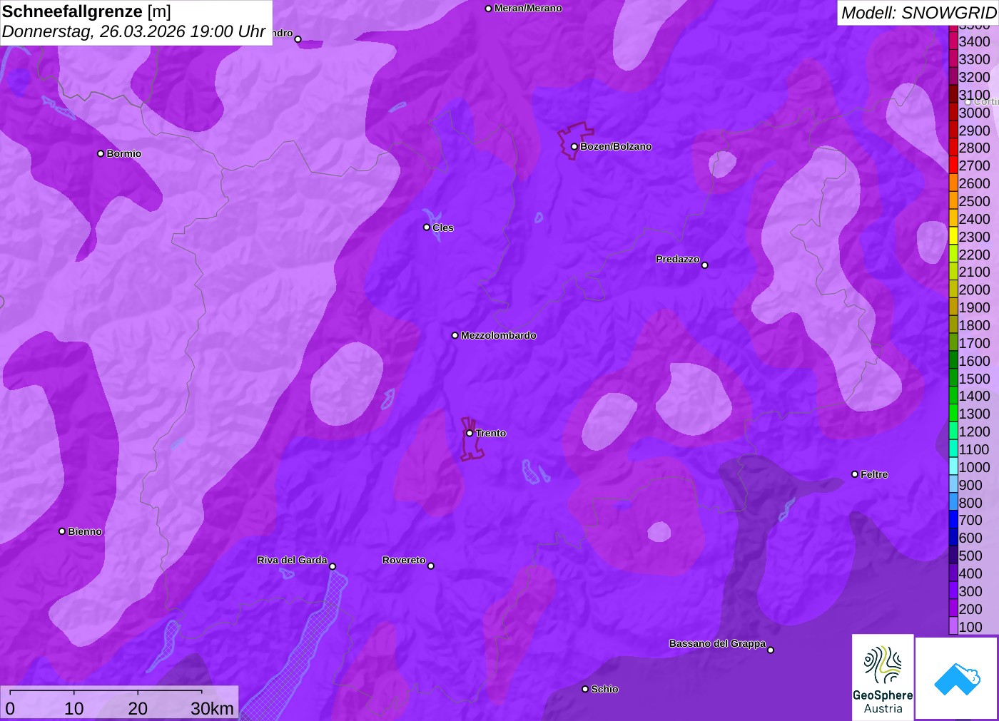
Task: Click the Bienno town marker
Action: pyautogui.click(x=62, y=531)
